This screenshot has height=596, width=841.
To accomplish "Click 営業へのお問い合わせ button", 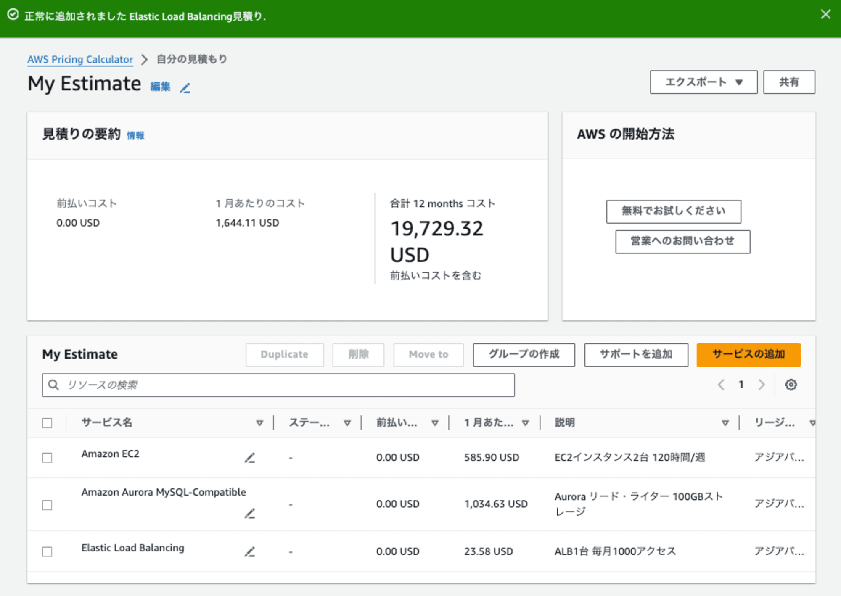I will coord(682,241).
